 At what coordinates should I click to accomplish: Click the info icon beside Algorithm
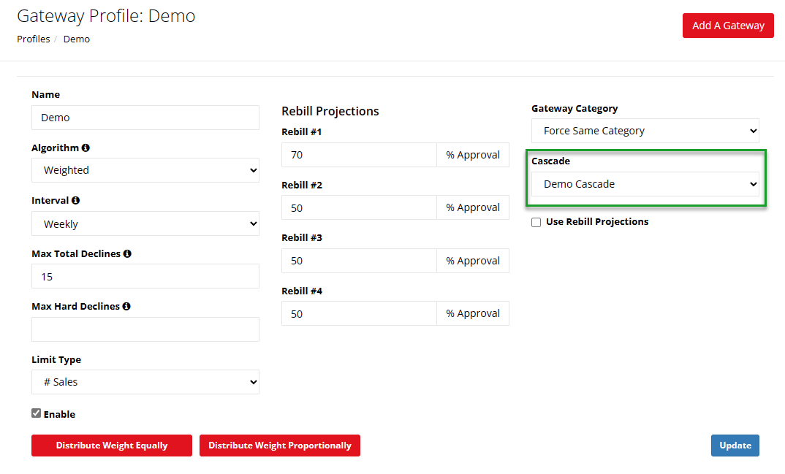tap(86, 148)
